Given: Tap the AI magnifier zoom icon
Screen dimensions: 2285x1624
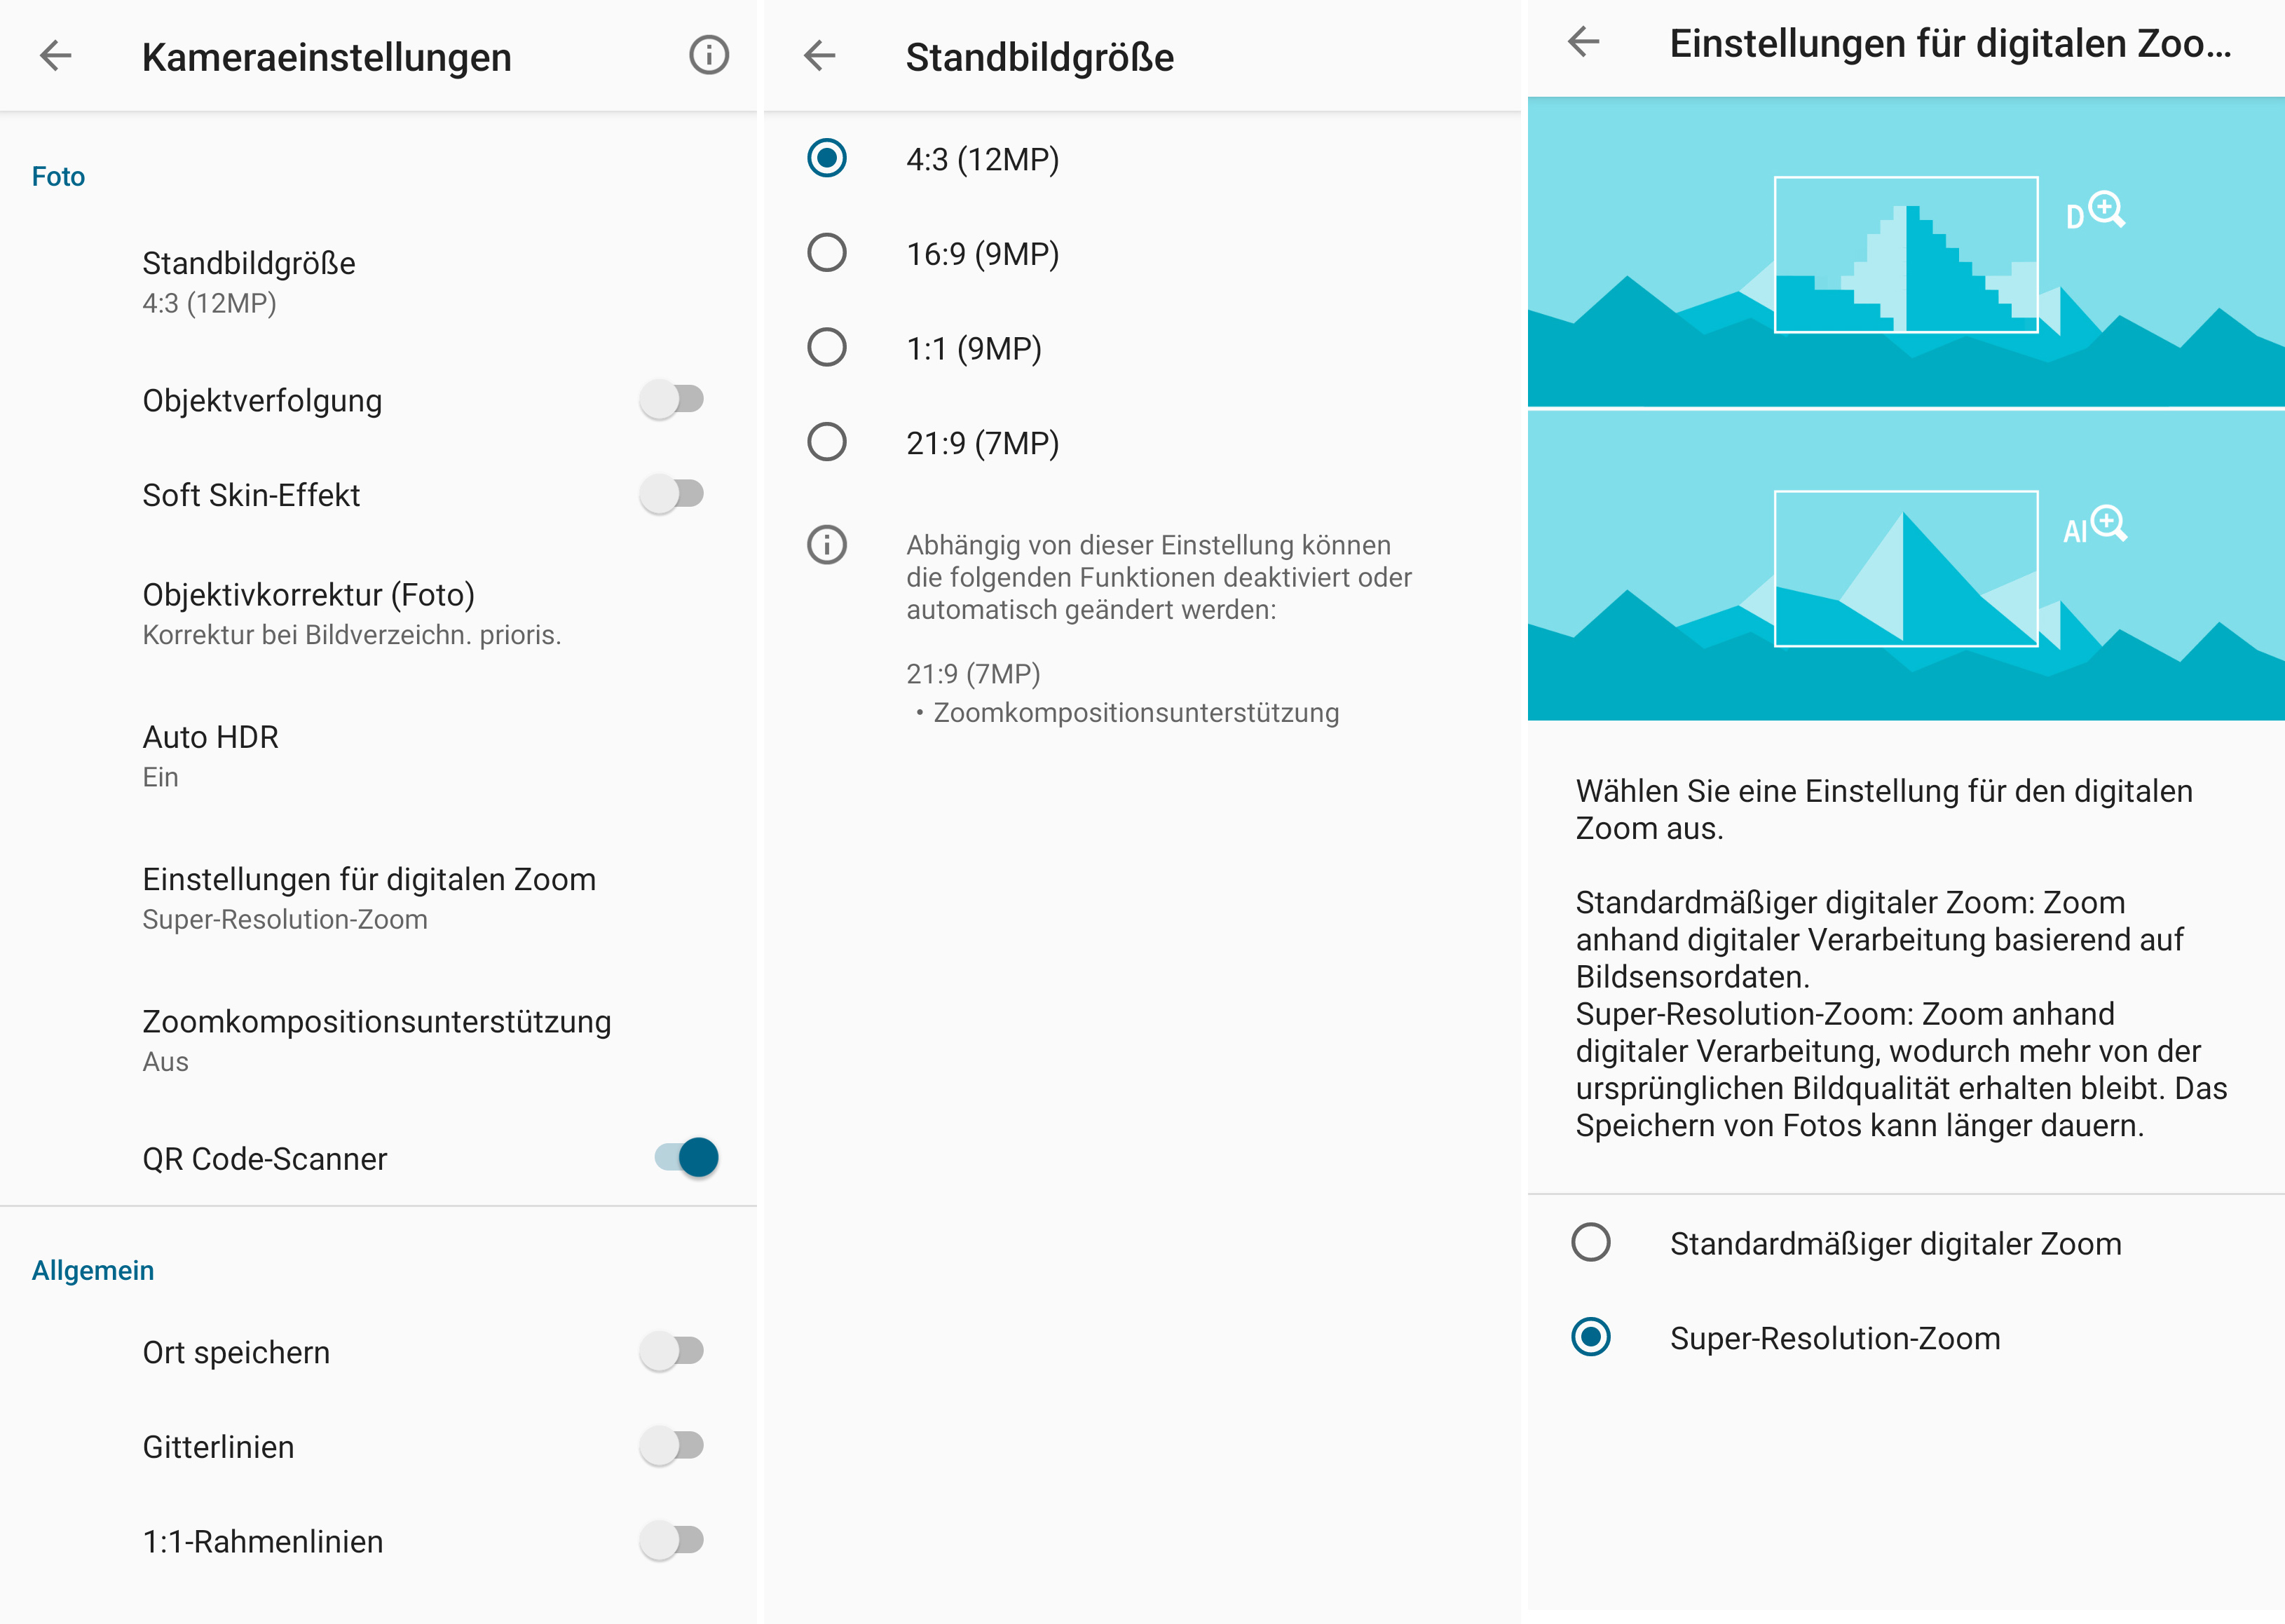Looking at the screenshot, I should tap(2096, 526).
